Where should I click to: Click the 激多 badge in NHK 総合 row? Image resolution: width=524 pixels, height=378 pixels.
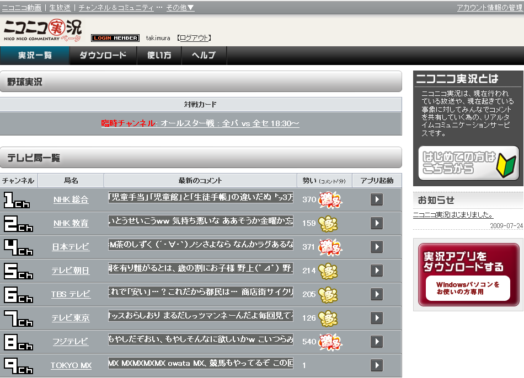(x=330, y=199)
